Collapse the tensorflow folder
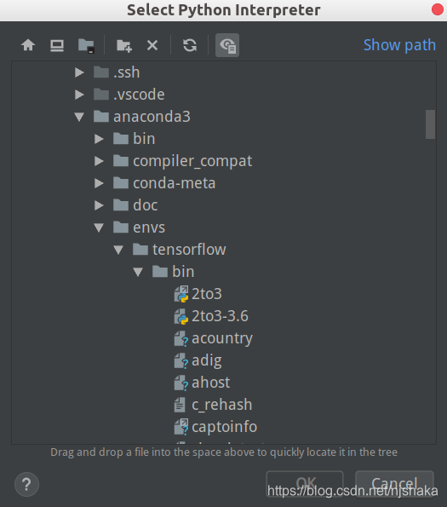The image size is (447, 507). click(118, 250)
